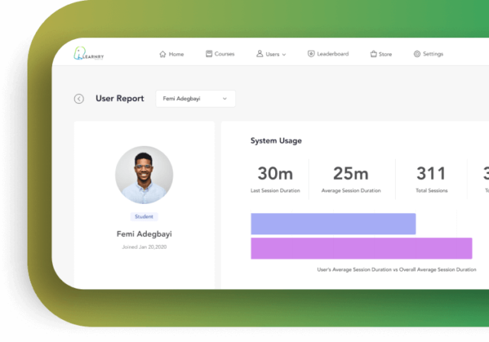Click the purple overall average bar
489x342 pixels.
(361, 249)
